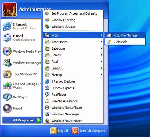Click the Administrator chess user picture
Screen dimensions: 150x137
tap(9, 10)
